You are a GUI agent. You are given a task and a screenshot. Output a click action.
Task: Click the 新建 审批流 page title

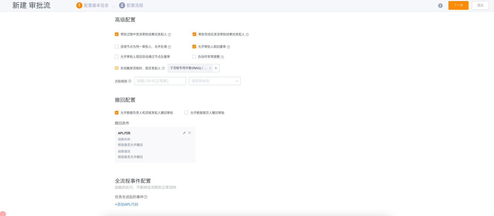pyautogui.click(x=31, y=5)
